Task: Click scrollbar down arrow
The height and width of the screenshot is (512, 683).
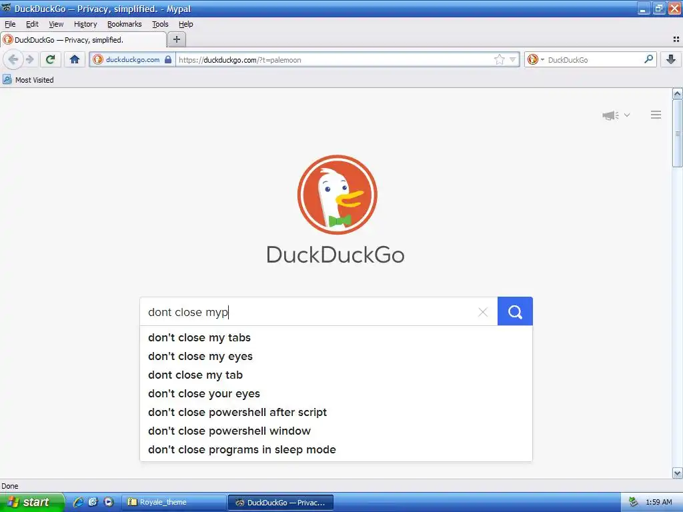Action: pos(677,473)
